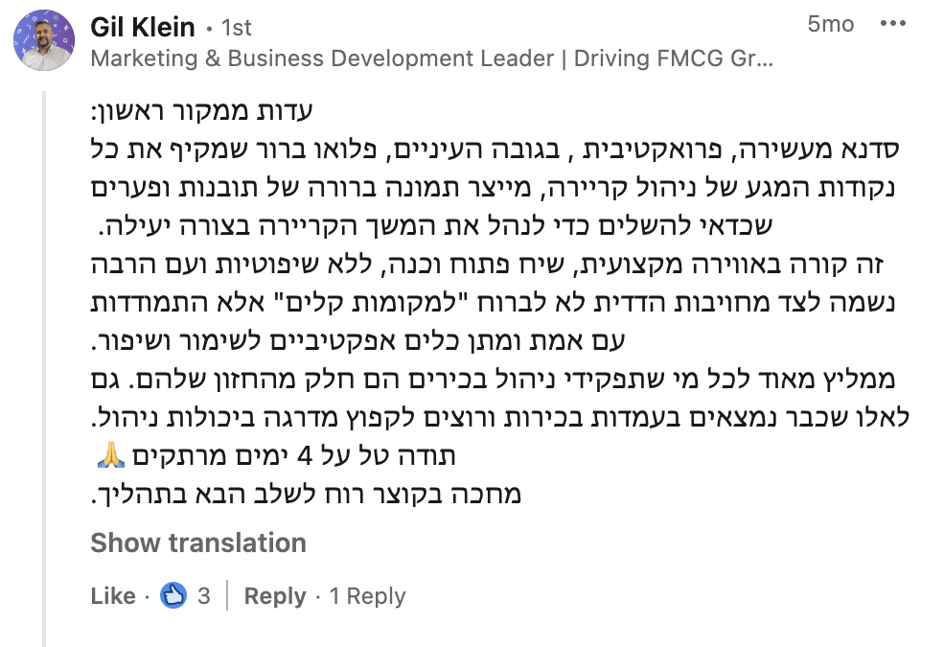Show translation of the Hebrew comment
944x647 pixels.
tap(198, 543)
